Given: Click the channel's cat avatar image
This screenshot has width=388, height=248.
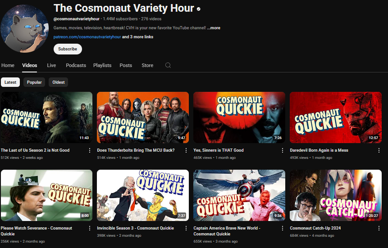Looking at the screenshot, I should [24, 28].
